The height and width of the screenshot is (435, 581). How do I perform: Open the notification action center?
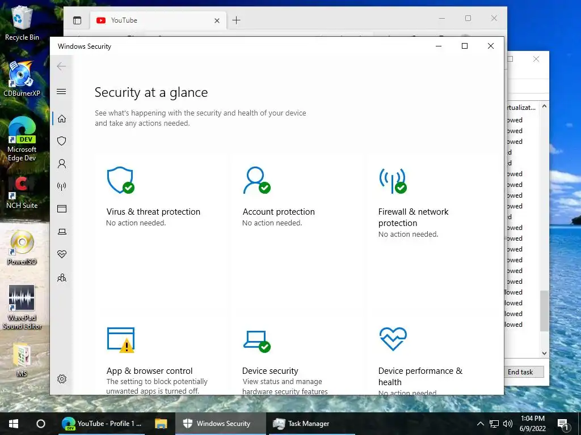tap(562, 424)
